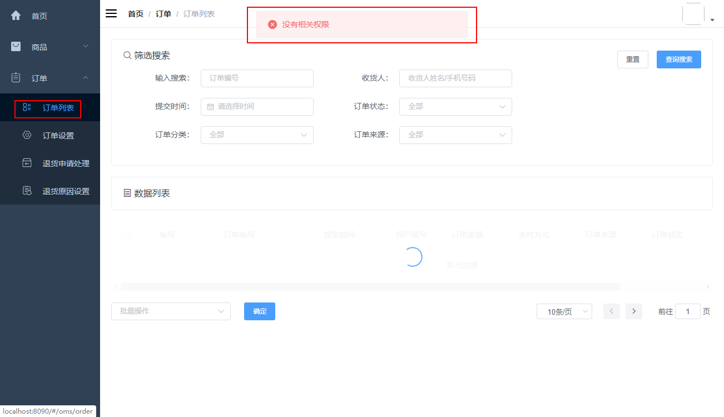The image size is (724, 417).
Task: Click the 查询搜索 button
Action: coord(679,59)
